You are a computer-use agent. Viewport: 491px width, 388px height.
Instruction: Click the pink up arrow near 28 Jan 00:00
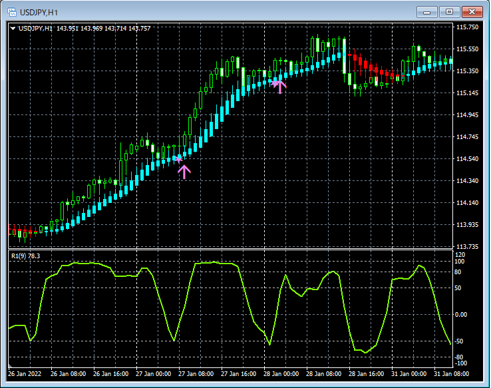[280, 87]
